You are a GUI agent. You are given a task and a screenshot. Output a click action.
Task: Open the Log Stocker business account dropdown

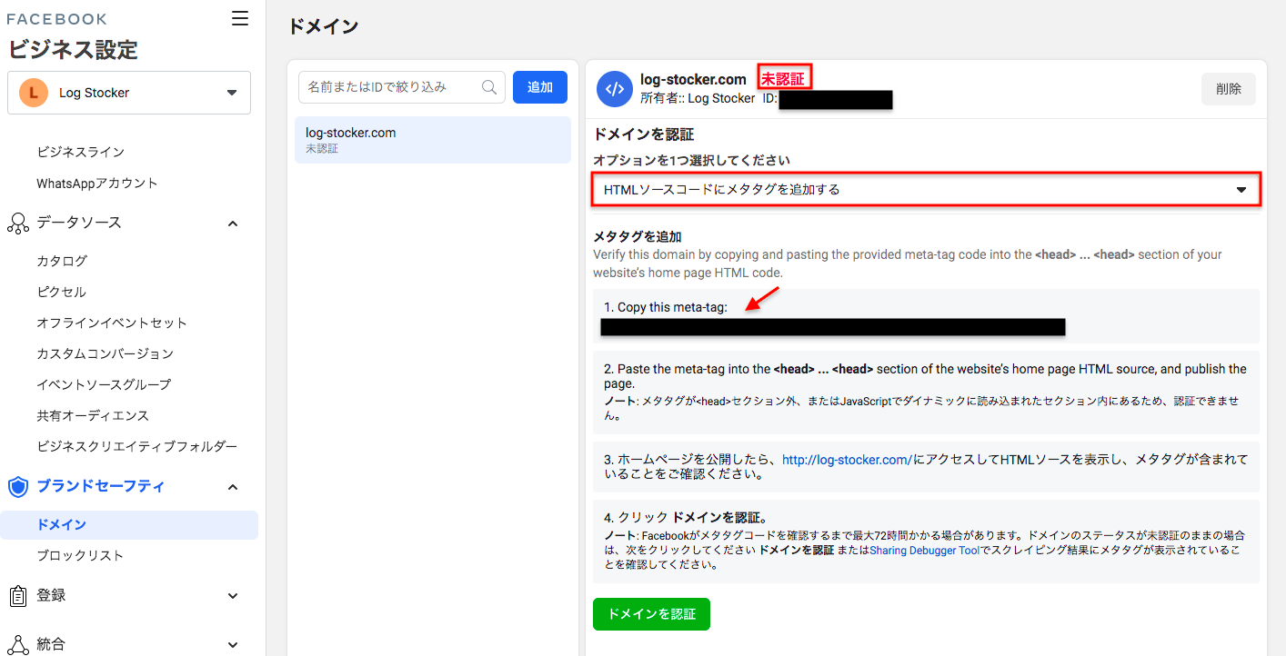pyautogui.click(x=129, y=93)
